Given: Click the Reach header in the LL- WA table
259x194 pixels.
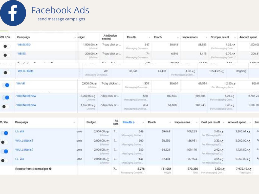Looking at the screenshot, I should point(152,122).
